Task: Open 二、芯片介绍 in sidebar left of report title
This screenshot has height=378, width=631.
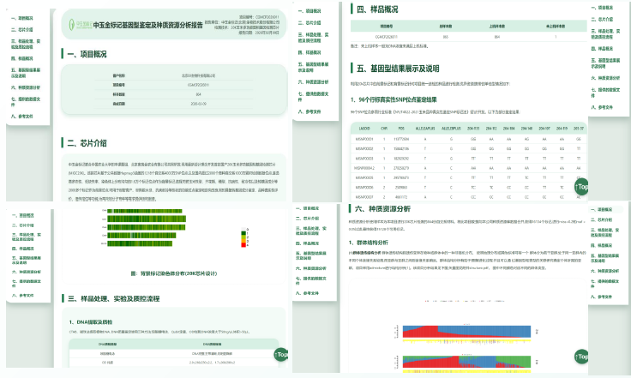Action: pyautogui.click(x=22, y=30)
